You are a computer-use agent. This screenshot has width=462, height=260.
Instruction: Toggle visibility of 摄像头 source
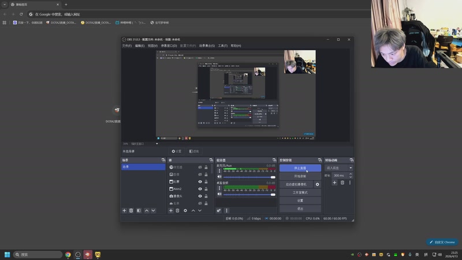click(200, 196)
